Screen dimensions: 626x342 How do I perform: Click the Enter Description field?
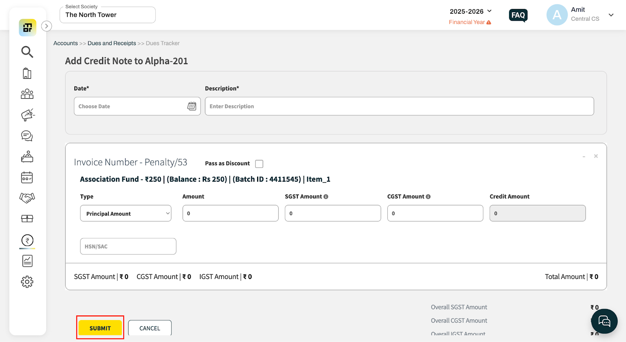(399, 106)
